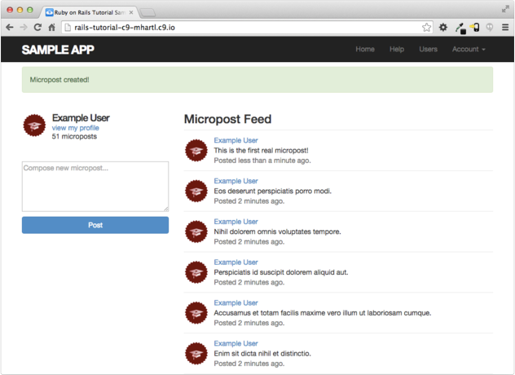Click the gear extension icon in toolbar
Screen dimensions: 515x375
point(443,27)
